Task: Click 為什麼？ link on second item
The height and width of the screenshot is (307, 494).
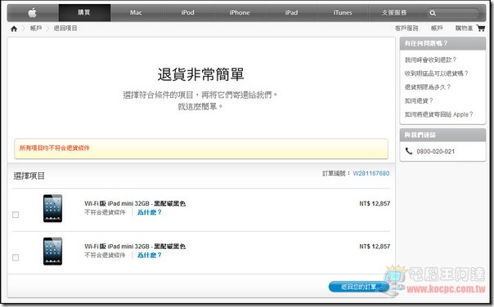Action: (150, 255)
